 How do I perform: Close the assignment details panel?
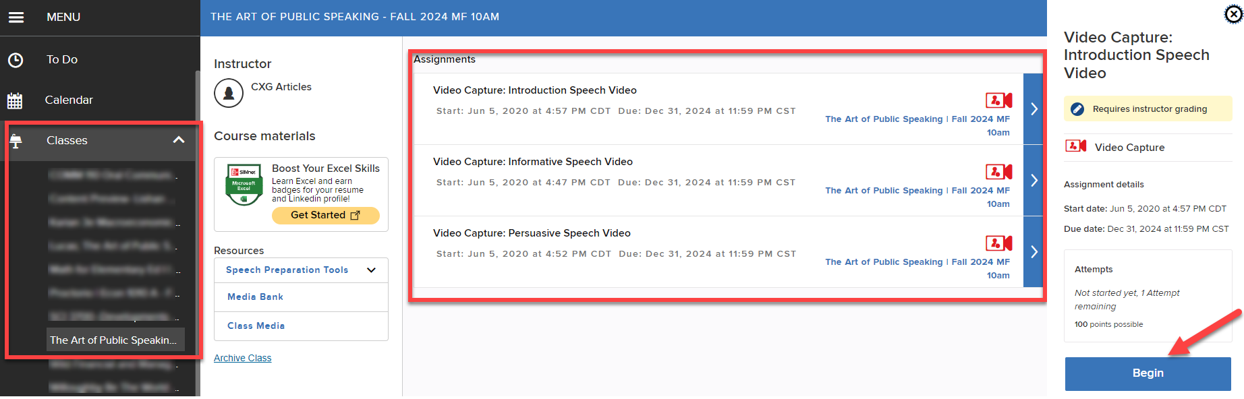coord(1233,14)
